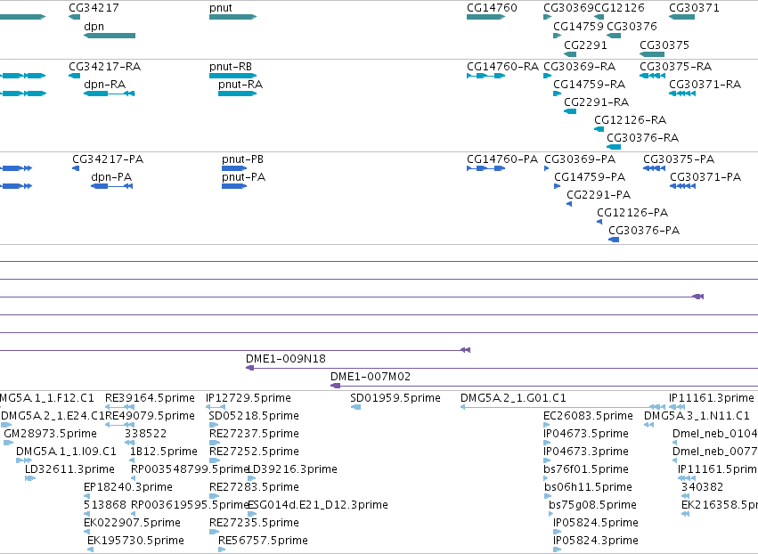Viewport: 758px width, 554px height.
Task: Click EST label DMG5A.3_1.N11.C1
Action: pos(697,416)
